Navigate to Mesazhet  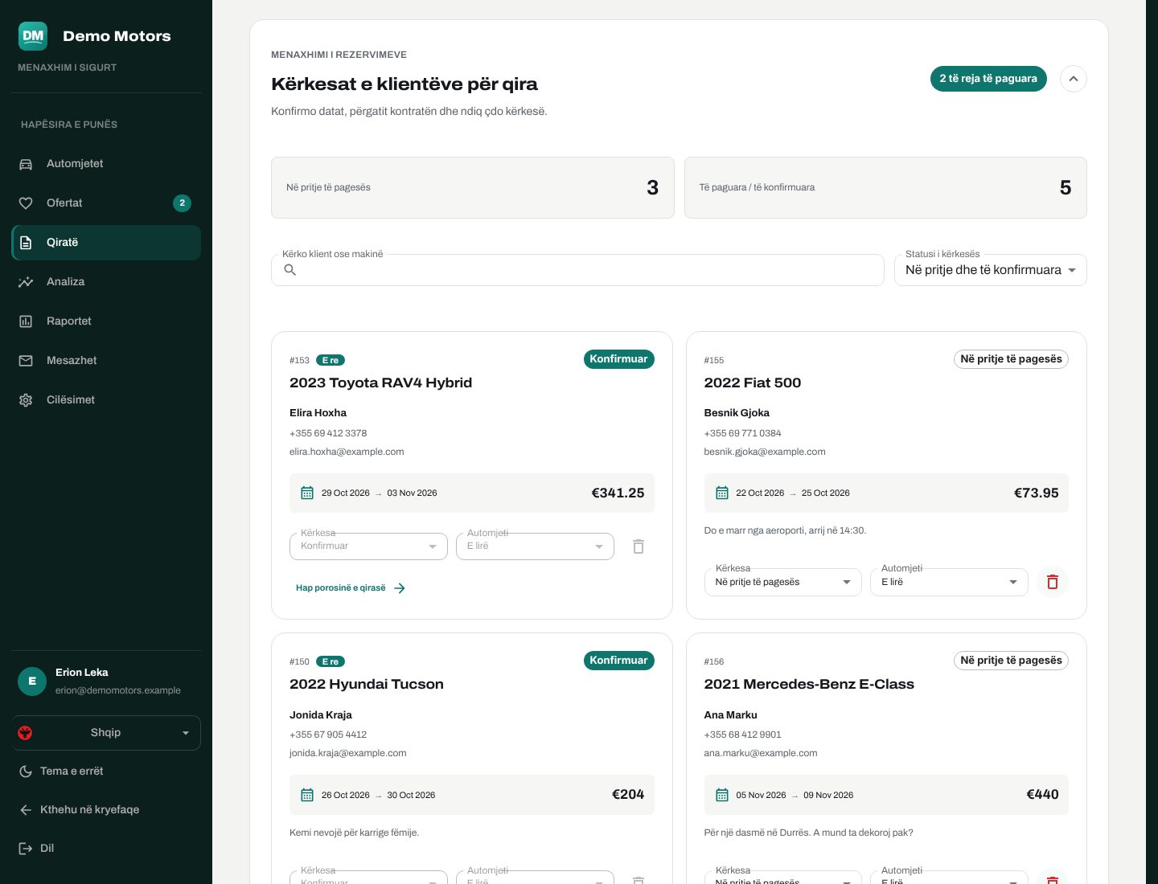tap(106, 361)
